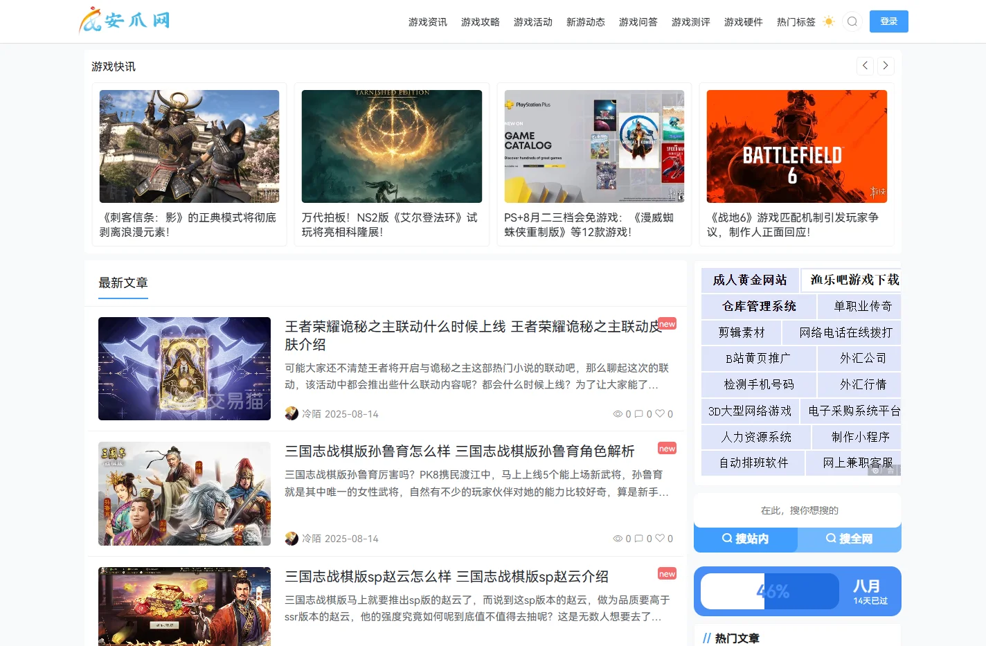The height and width of the screenshot is (646, 986).
Task: Open the 热门标签 menu item
Action: point(796,22)
